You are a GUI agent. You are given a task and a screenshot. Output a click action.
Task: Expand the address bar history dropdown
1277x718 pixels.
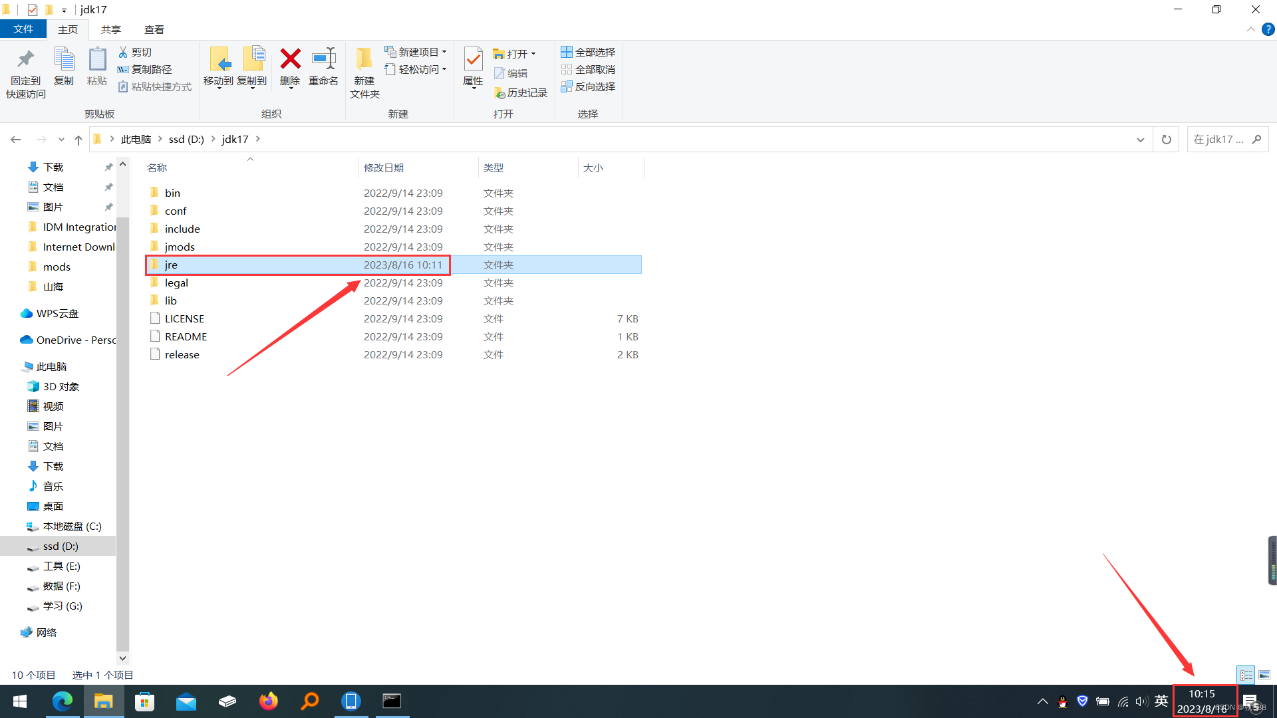point(1140,140)
